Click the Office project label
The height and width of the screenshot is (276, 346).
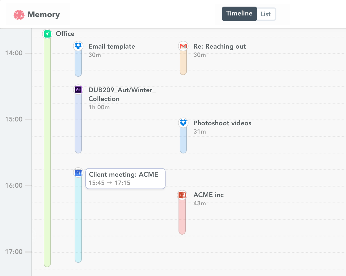pos(65,34)
